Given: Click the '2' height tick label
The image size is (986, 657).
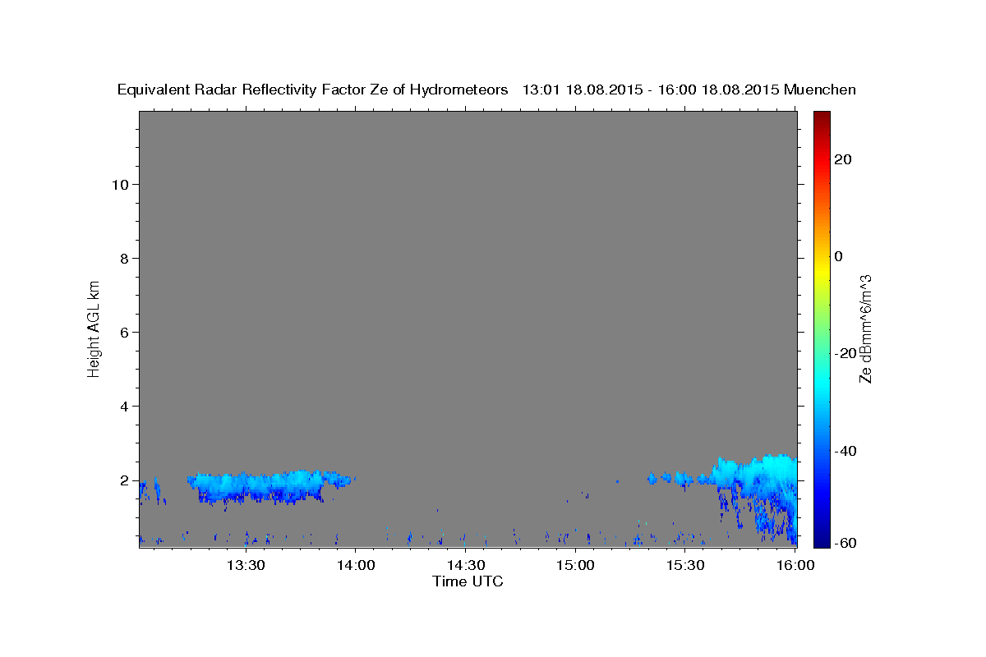Looking at the screenshot, I should coord(124,480).
